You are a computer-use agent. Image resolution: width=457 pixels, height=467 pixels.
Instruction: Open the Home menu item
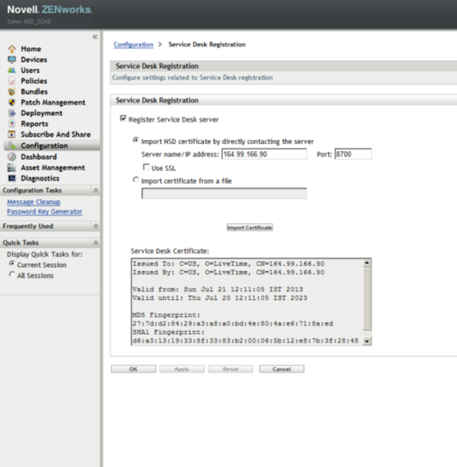tap(31, 49)
